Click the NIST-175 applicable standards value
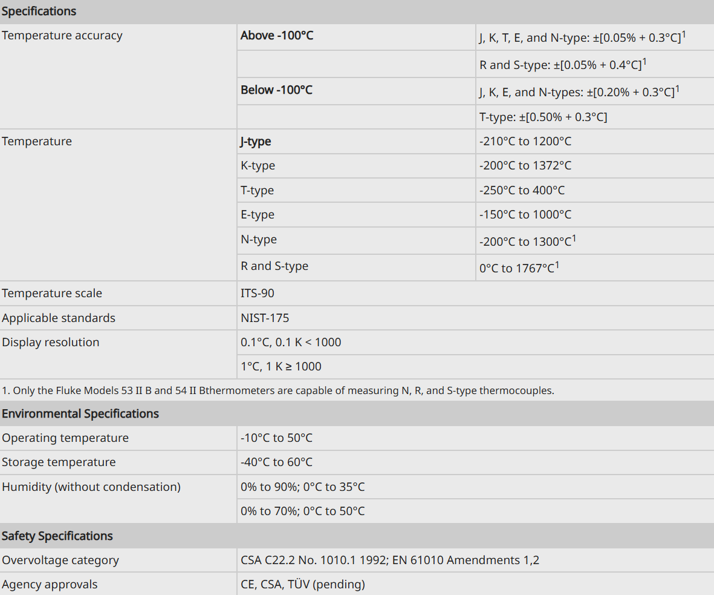The image size is (714, 595). coord(265,318)
